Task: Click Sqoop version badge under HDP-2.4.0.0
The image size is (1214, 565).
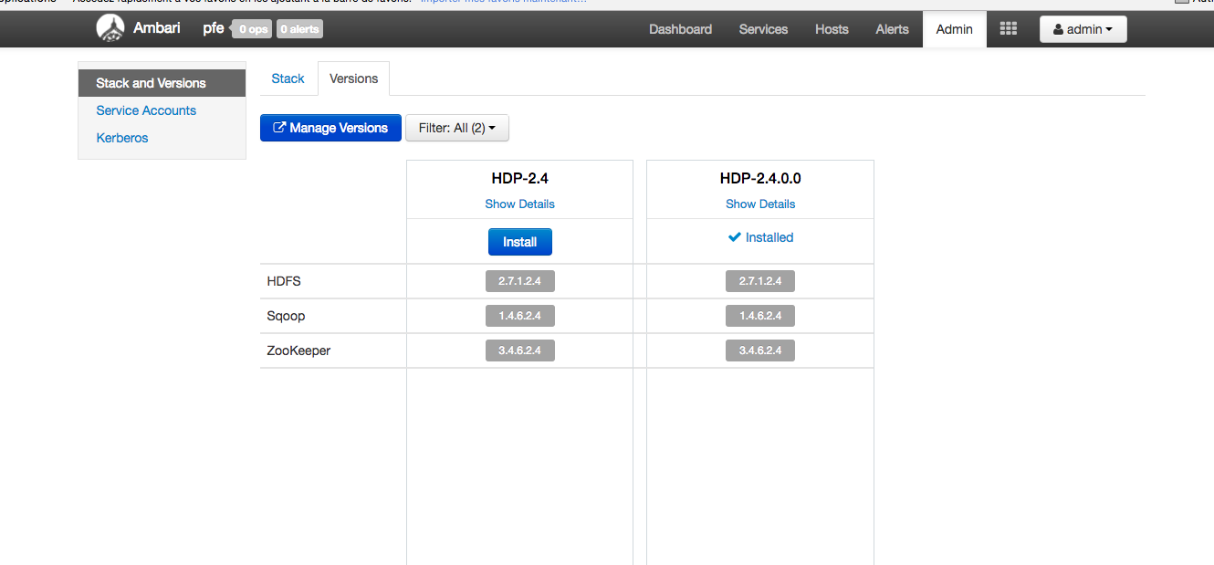Action: point(760,316)
